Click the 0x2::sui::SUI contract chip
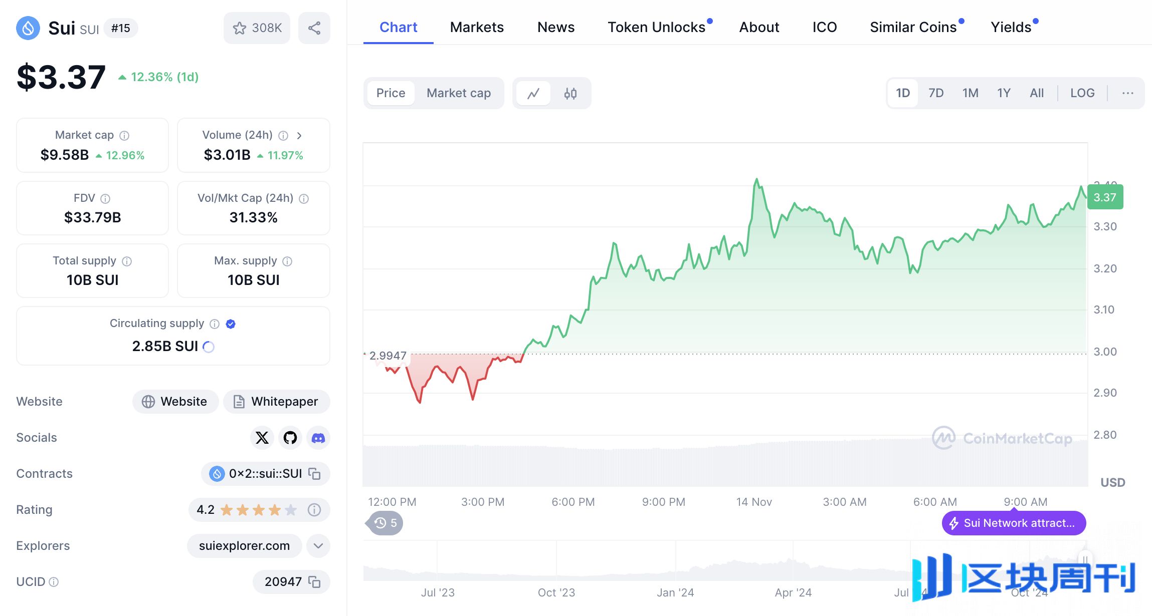 (x=265, y=474)
